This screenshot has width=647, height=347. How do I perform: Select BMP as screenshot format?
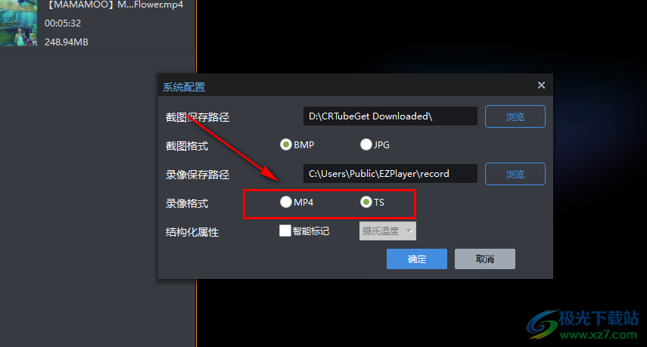point(285,144)
